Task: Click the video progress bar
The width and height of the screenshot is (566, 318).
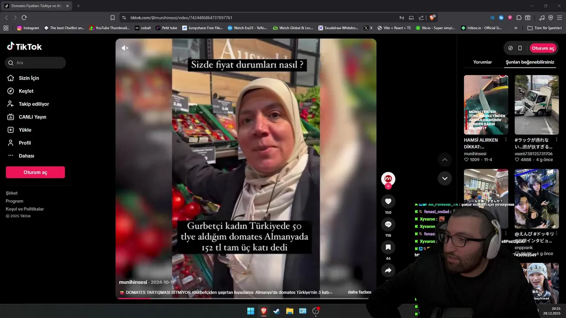Action: point(246,298)
